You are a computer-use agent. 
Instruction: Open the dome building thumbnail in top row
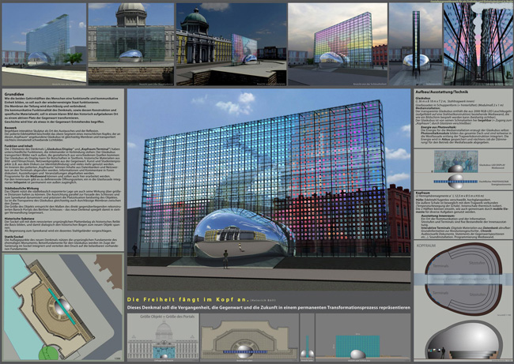click(x=130, y=34)
